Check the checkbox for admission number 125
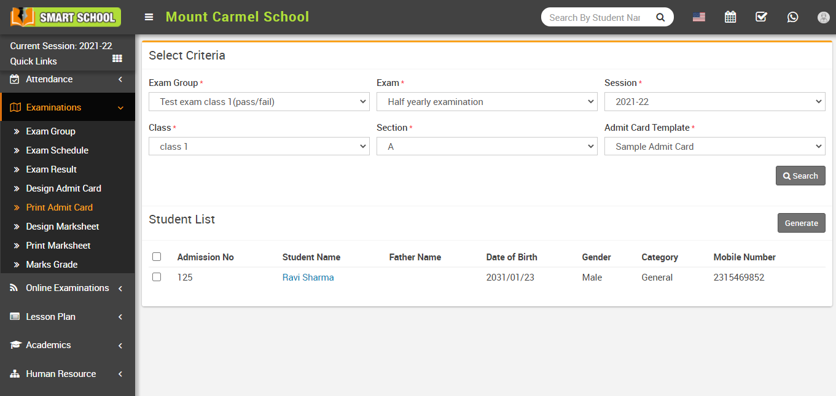Image resolution: width=836 pixels, height=396 pixels. [157, 276]
